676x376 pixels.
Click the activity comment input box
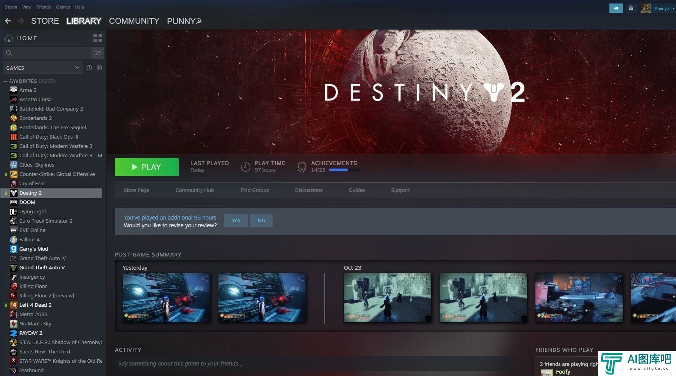click(315, 364)
